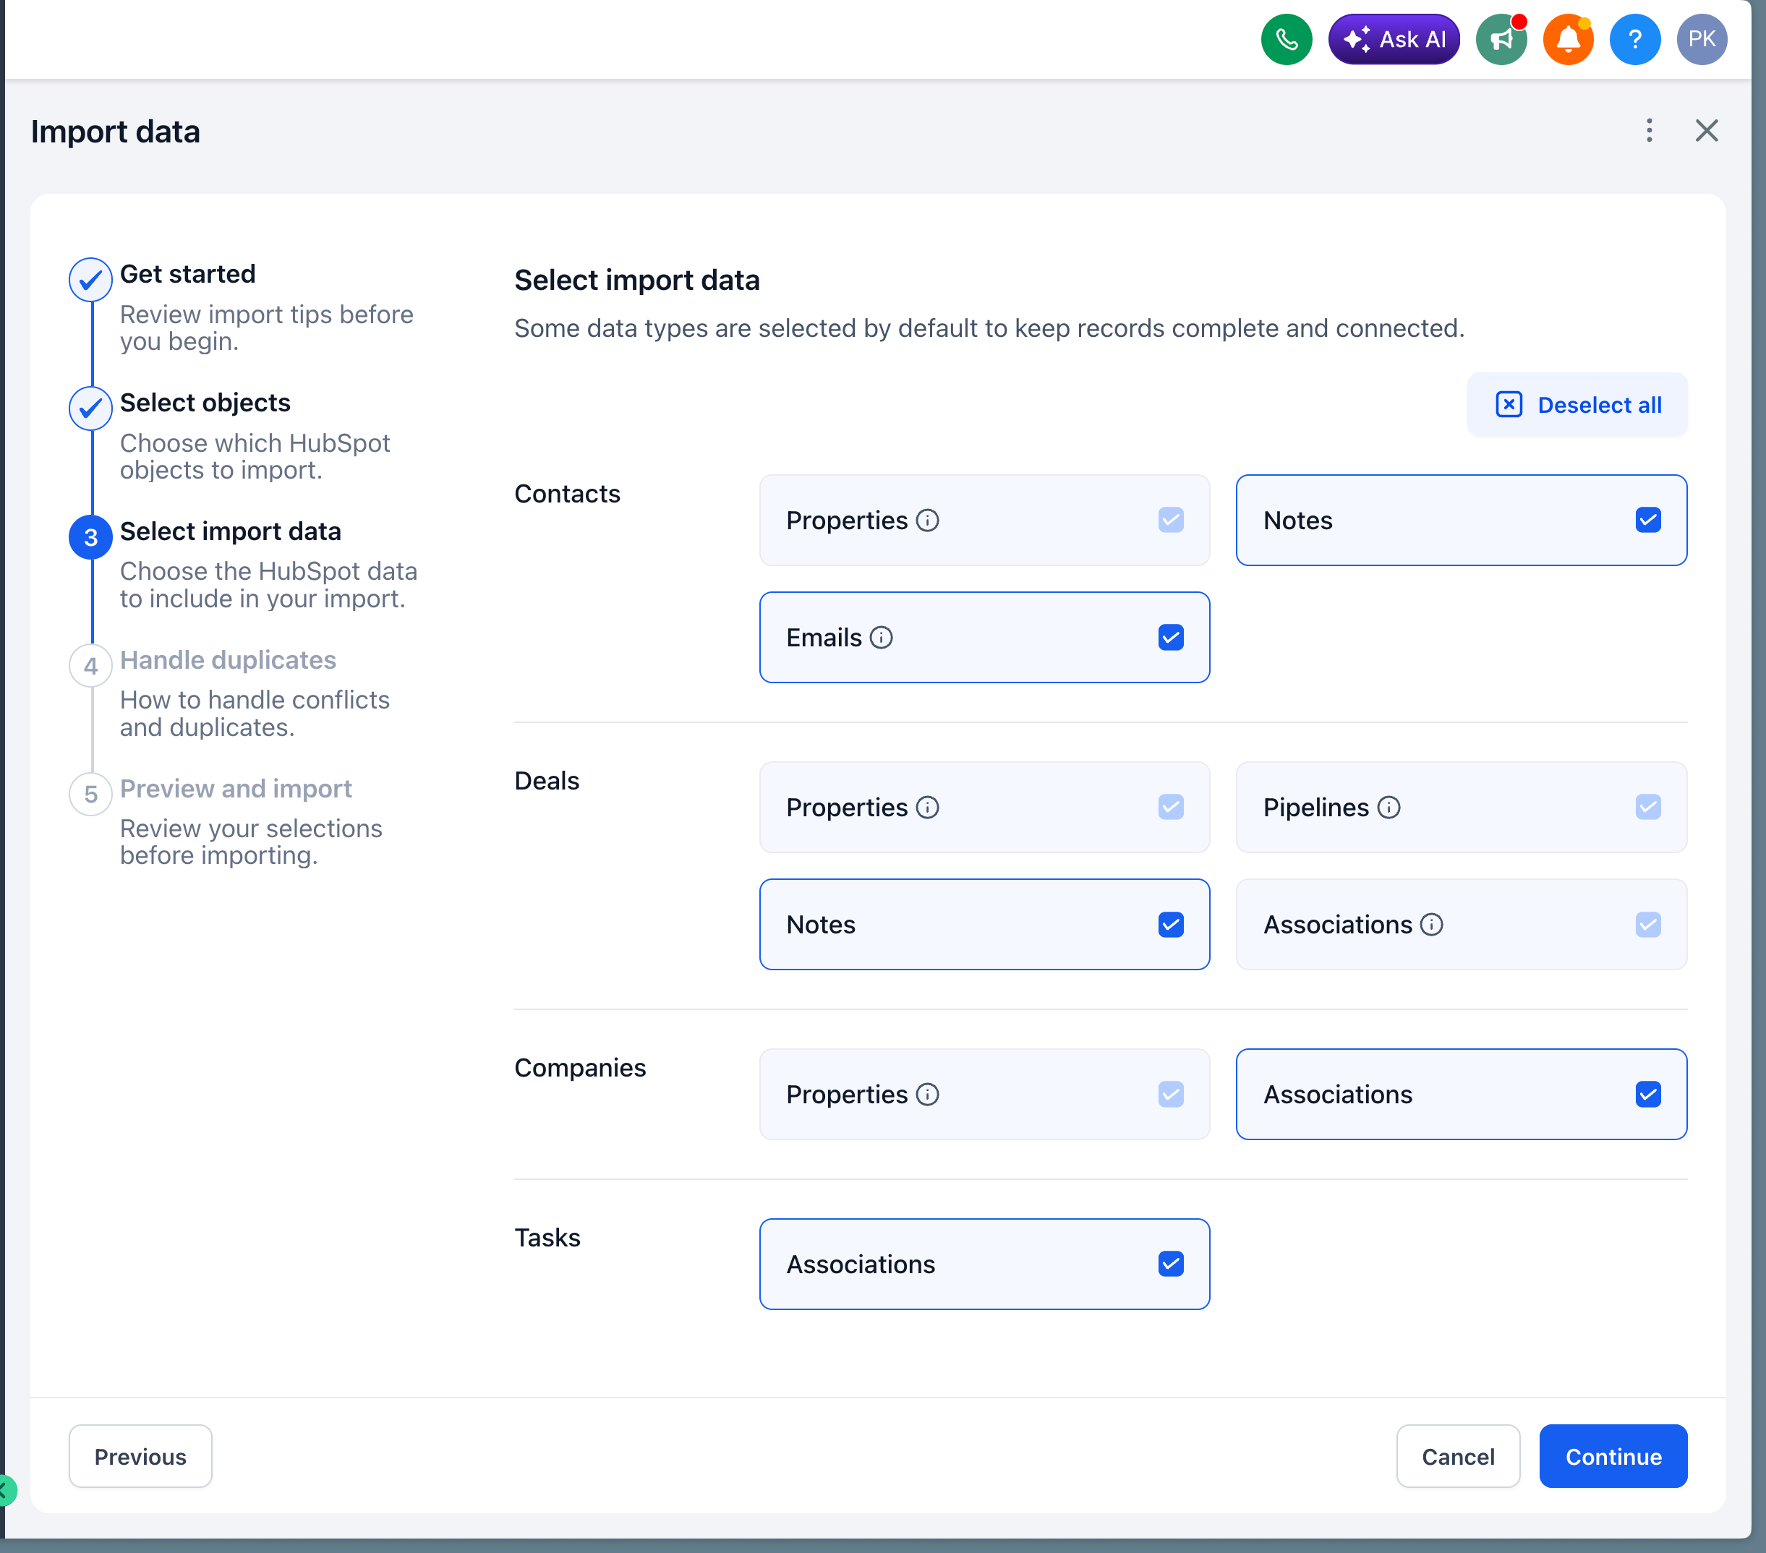Screen dimensions: 1766x1553
Task: Click the Ask AI sparkle icon
Action: pos(1357,39)
